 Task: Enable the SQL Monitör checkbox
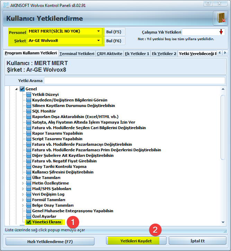tap(29, 111)
